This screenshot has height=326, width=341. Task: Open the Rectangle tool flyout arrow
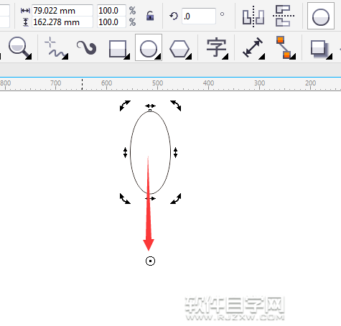click(x=128, y=57)
